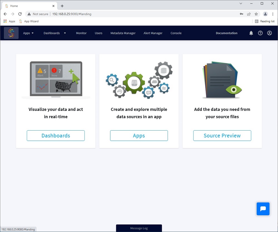Open the tab search chevron in title bar

coord(241,4)
